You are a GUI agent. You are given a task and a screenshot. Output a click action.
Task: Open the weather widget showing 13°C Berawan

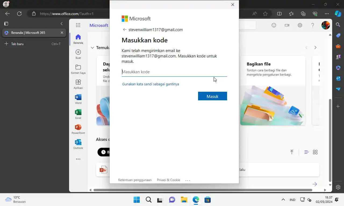tap(16, 200)
